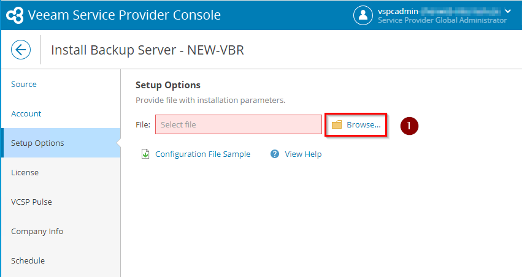
Task: Click the Install Backup Server - NEW-VBR heading
Action: click(147, 50)
